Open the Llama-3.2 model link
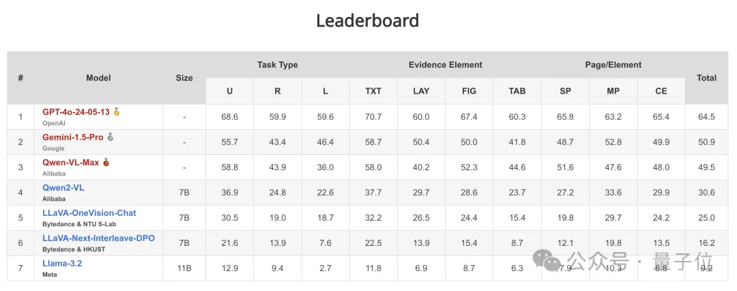This screenshot has width=737, height=291. coord(62,264)
